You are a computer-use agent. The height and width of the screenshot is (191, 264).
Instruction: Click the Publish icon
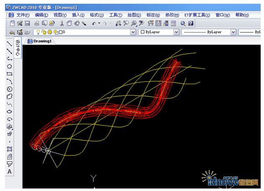tap(52, 23)
